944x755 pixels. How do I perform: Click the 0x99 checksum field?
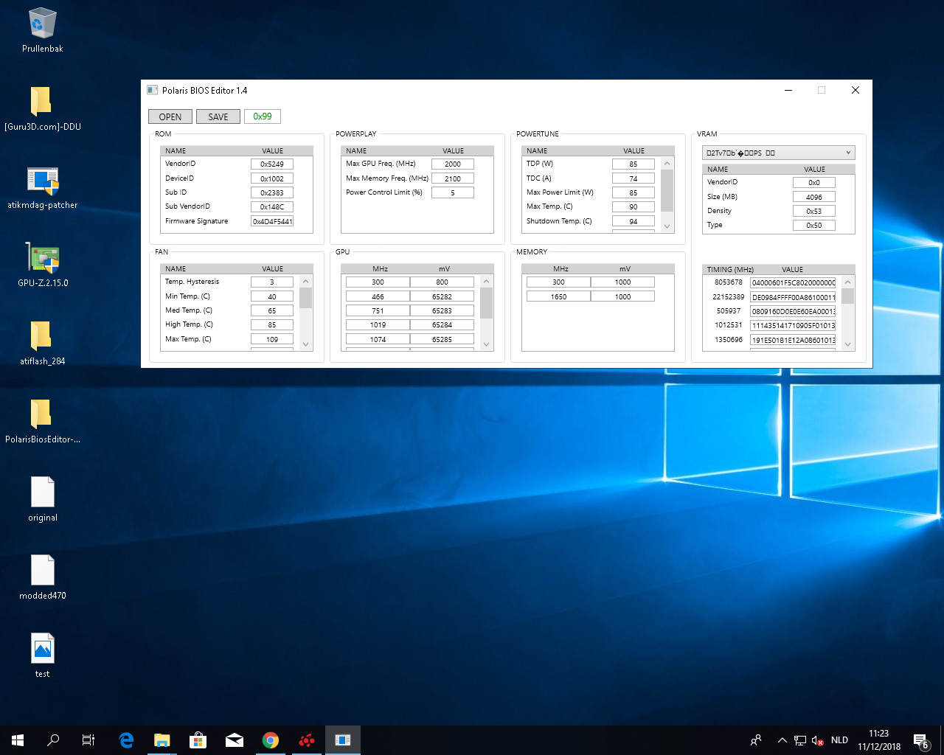263,116
